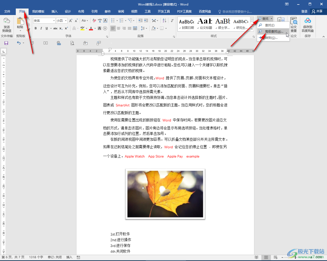Apply the 封面日期 style

point(187,24)
